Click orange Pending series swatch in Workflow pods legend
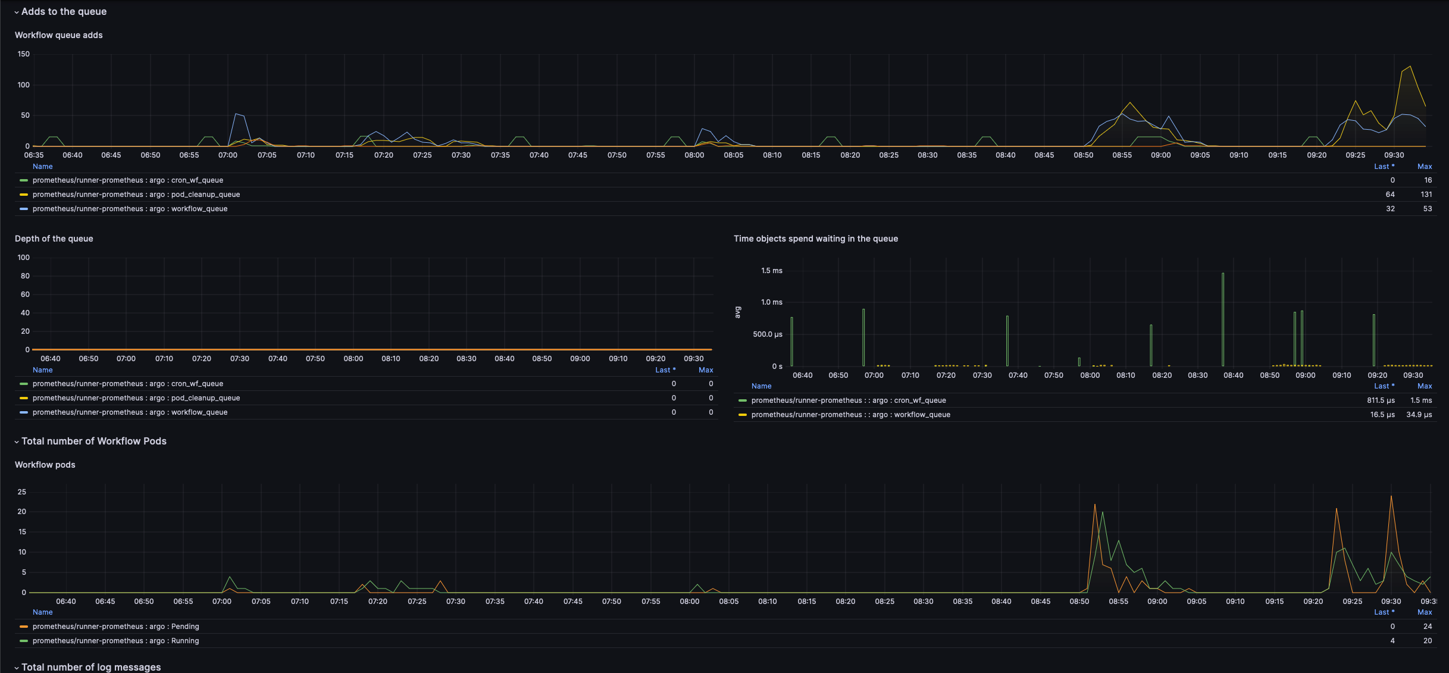 [24, 627]
